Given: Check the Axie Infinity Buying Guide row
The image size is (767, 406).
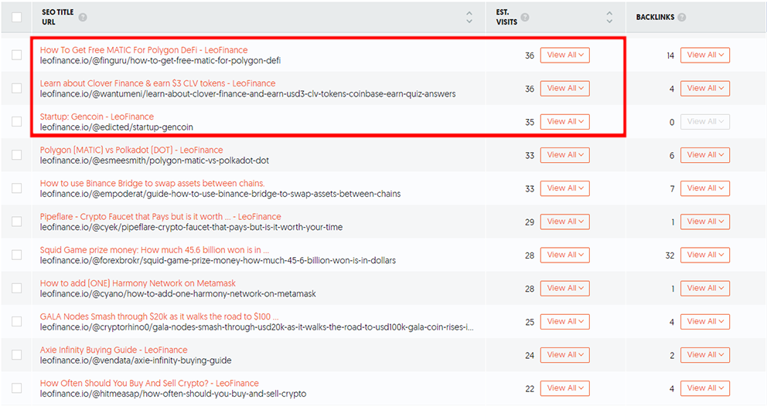Looking at the screenshot, I should point(17,355).
